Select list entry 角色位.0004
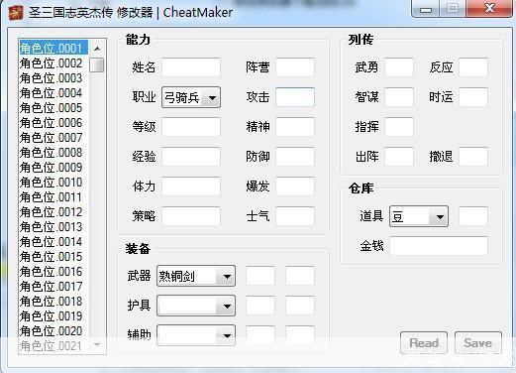 point(53,93)
